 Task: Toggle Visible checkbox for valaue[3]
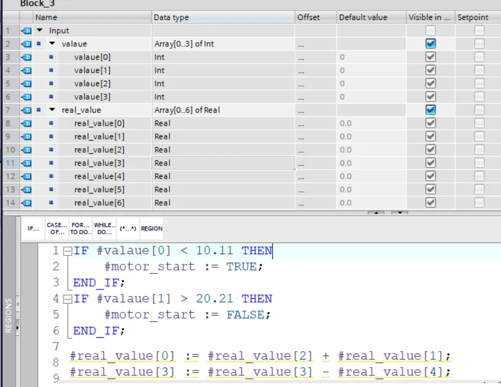(430, 96)
